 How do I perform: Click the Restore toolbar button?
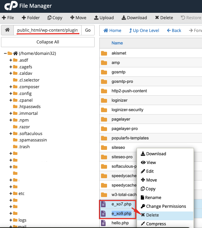point(191,18)
